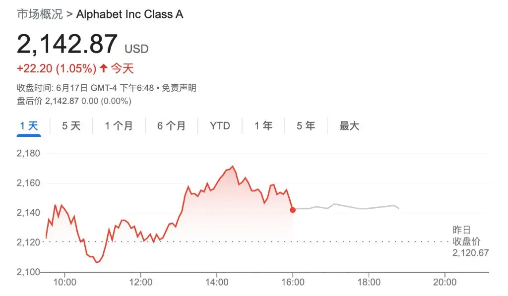Viewport: 508px width, 296px height.
Task: Display the 5 年 price history
Action: [306, 126]
